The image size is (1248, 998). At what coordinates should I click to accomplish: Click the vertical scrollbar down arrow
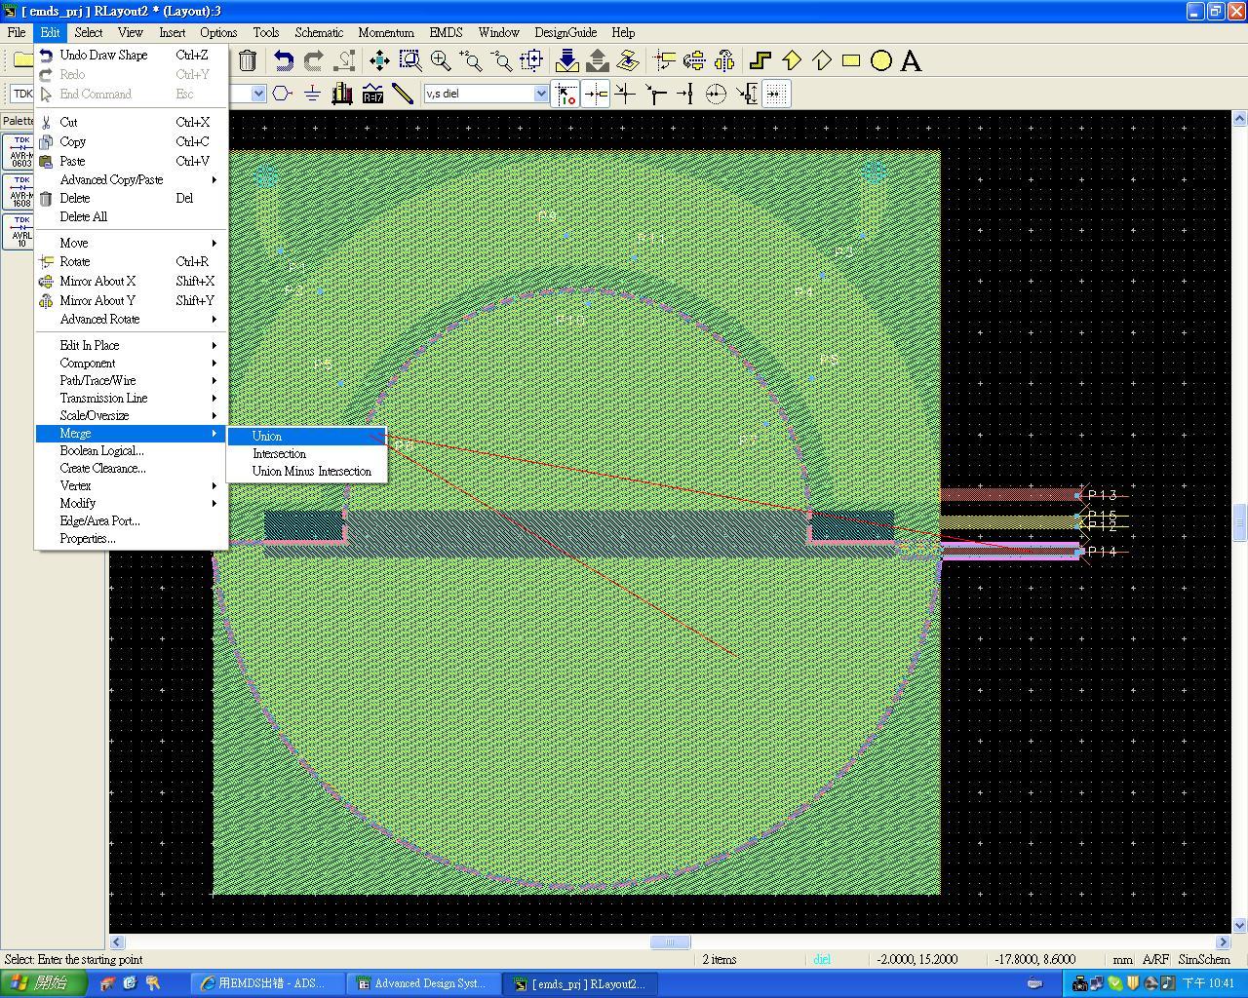[x=1239, y=925]
